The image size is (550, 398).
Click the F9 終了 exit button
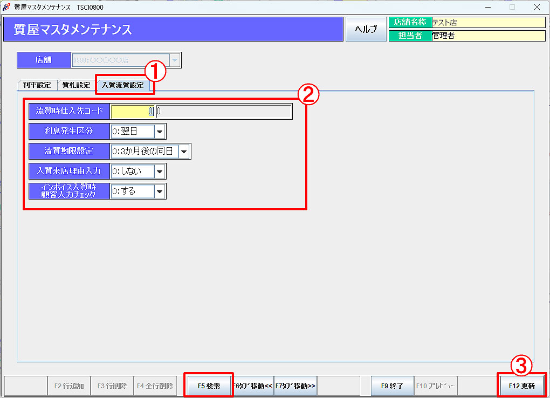[x=393, y=386]
